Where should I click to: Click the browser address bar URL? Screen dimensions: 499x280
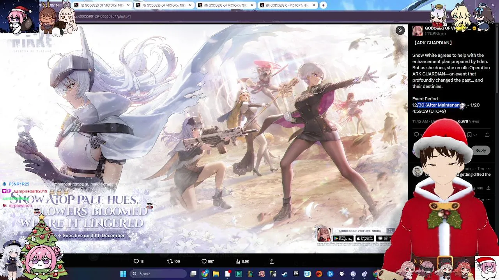(103, 16)
